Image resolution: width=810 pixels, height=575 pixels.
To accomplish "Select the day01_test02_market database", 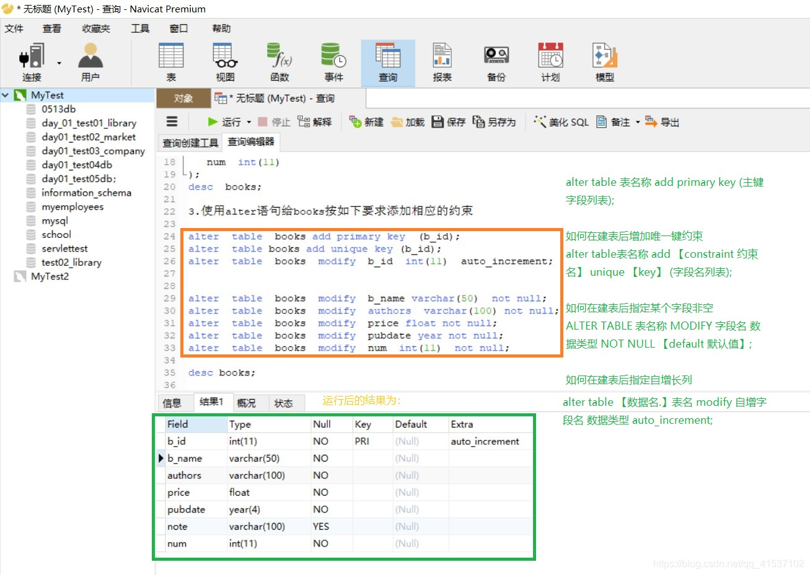I will pyautogui.click(x=89, y=137).
